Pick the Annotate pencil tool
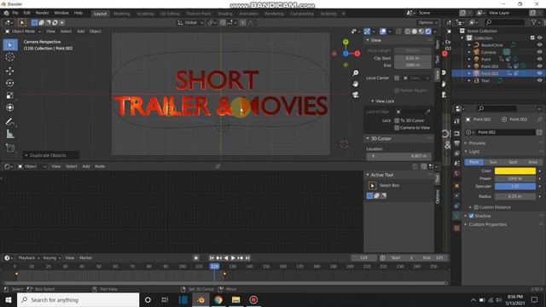 (10, 121)
